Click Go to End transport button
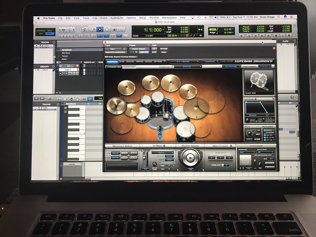This screenshot has width=316, height=237. pos(269,35)
